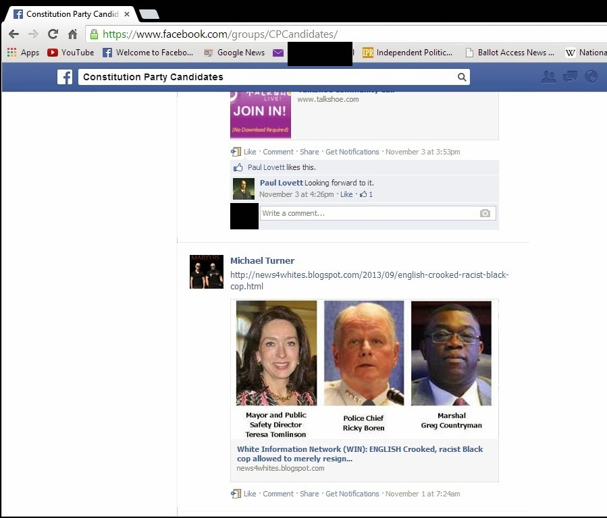Open Michael Turner's profile name

pyautogui.click(x=262, y=260)
